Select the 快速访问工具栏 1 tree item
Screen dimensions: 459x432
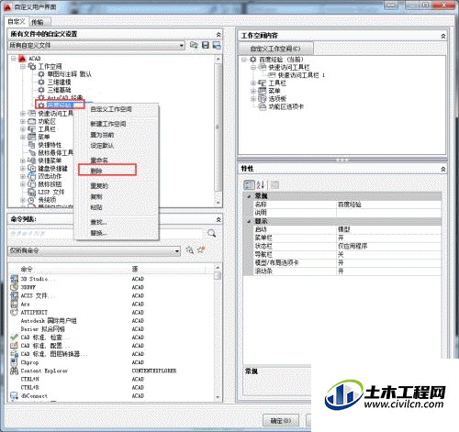coord(301,75)
